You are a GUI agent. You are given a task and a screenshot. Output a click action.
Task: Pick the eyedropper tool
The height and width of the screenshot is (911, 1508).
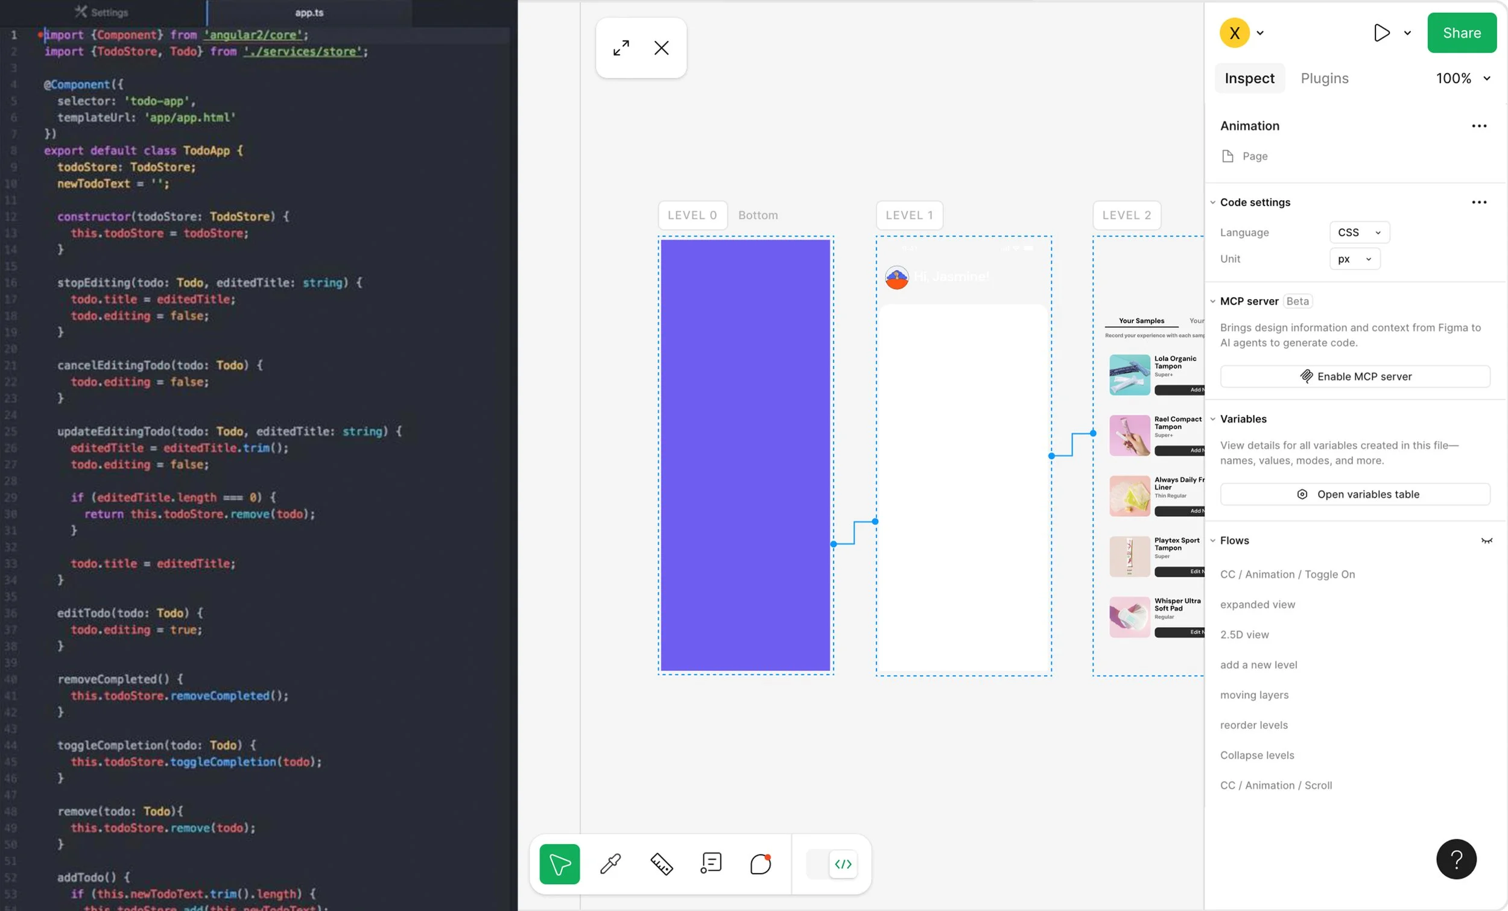point(610,863)
